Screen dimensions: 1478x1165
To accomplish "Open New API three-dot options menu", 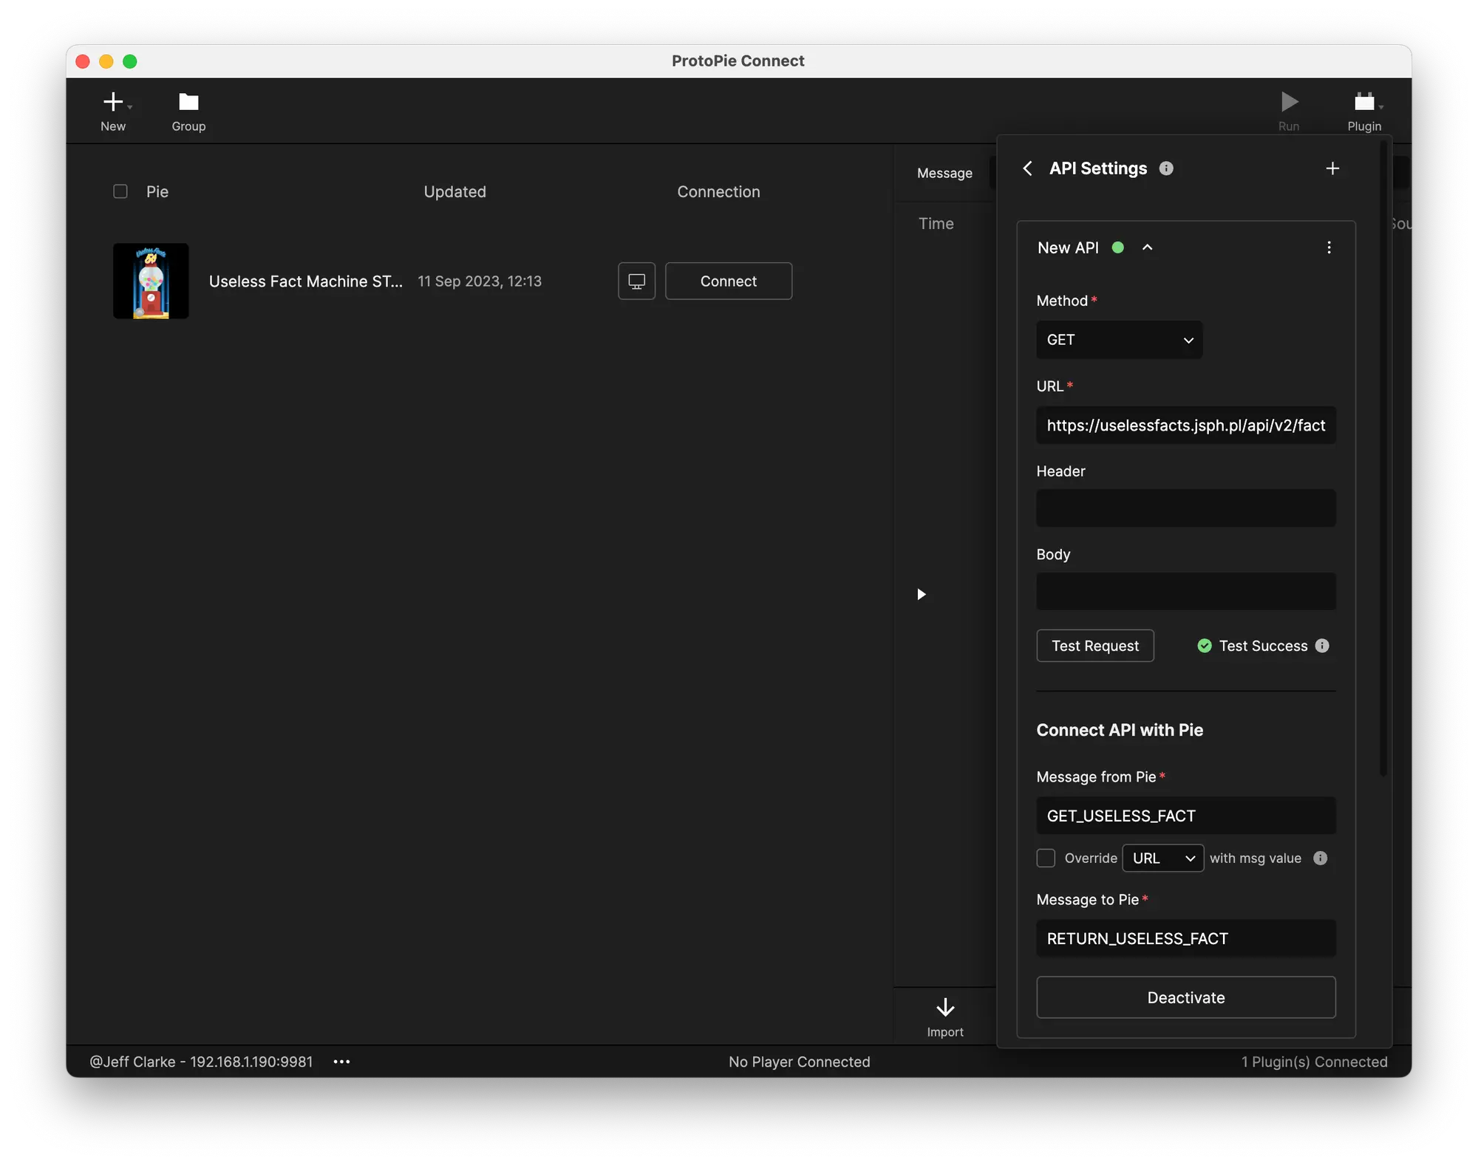I will [1329, 247].
